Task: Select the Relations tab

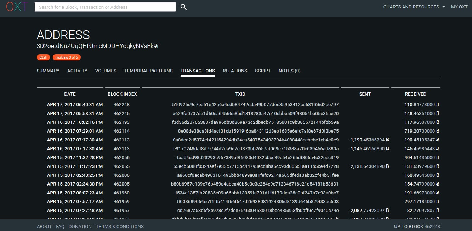Action: pyautogui.click(x=235, y=71)
